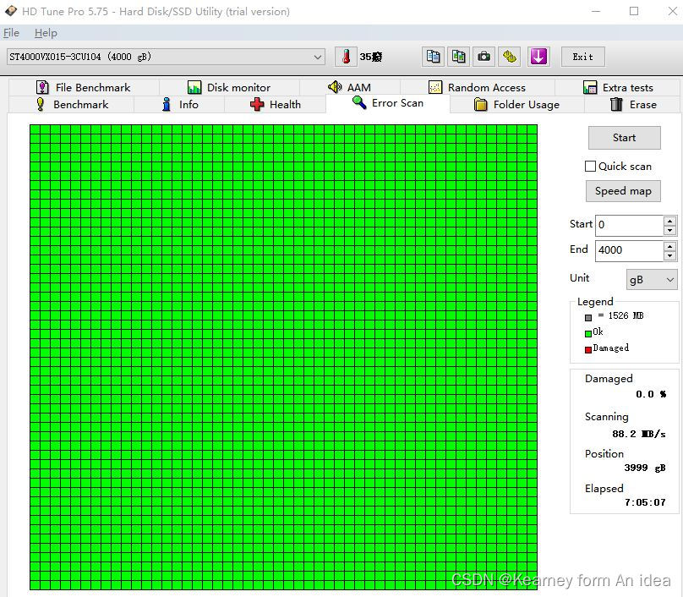Increase the Start value with up arrow
Viewport: 683px width, 597px height.
coord(670,221)
